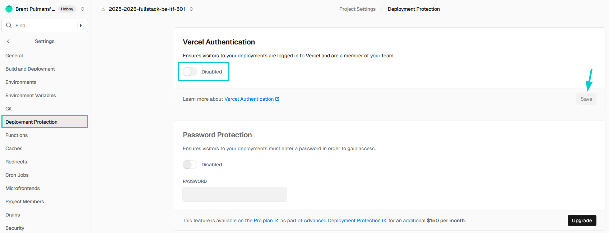
Task: Toggle the Password Protection switch
Action: (190, 165)
